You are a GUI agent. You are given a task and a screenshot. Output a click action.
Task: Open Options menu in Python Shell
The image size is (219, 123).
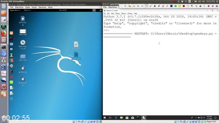124,13
